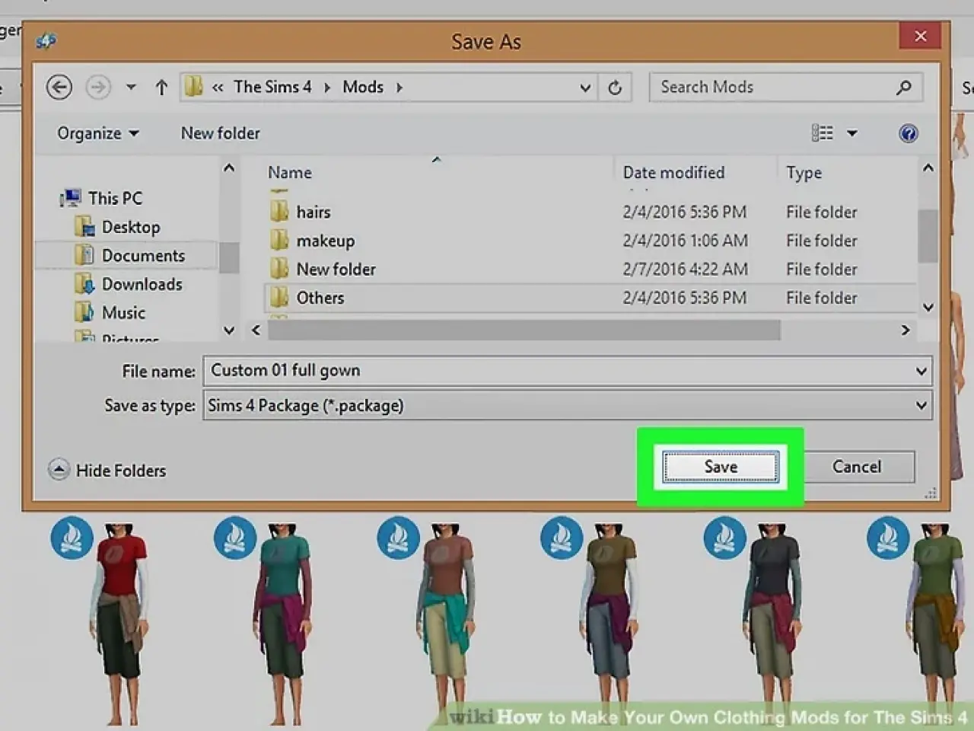Sort files by Date modified column
Screen dimensions: 974x731
673,173
